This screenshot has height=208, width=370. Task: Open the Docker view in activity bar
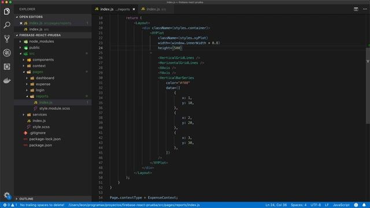pos(7,80)
